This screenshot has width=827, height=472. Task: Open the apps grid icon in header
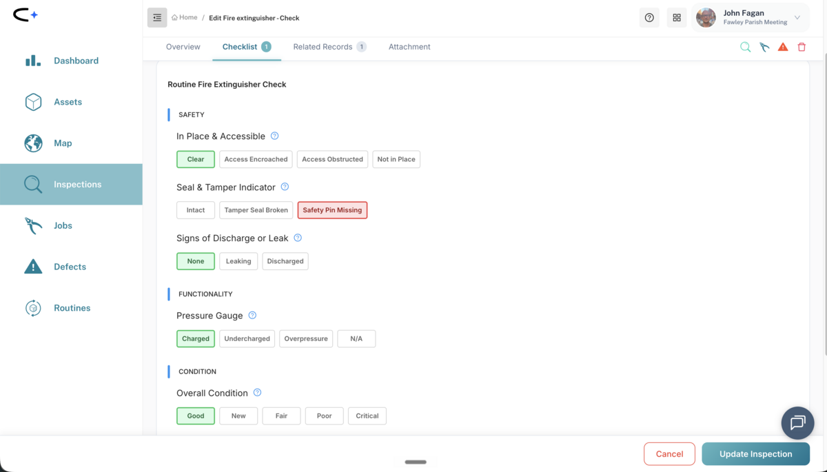click(x=677, y=18)
